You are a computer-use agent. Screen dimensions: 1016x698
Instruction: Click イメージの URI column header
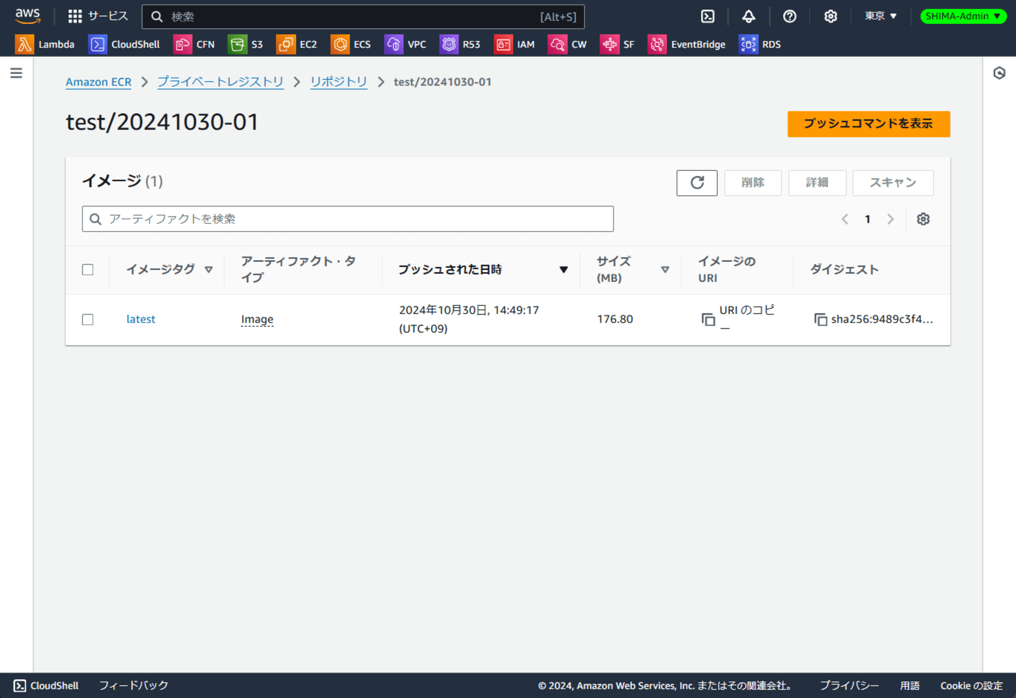[x=726, y=270]
